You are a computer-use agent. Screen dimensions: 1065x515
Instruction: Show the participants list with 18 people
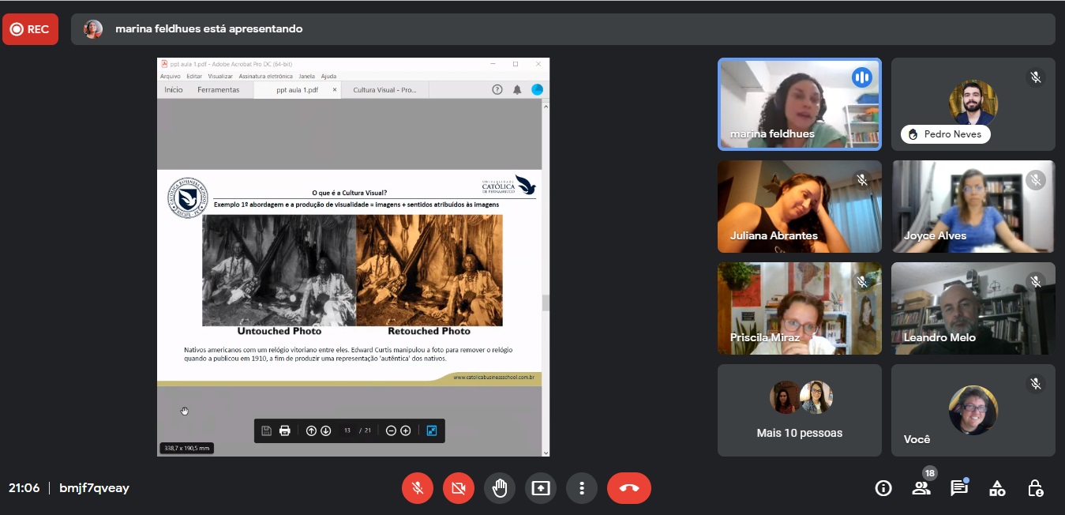(921, 487)
